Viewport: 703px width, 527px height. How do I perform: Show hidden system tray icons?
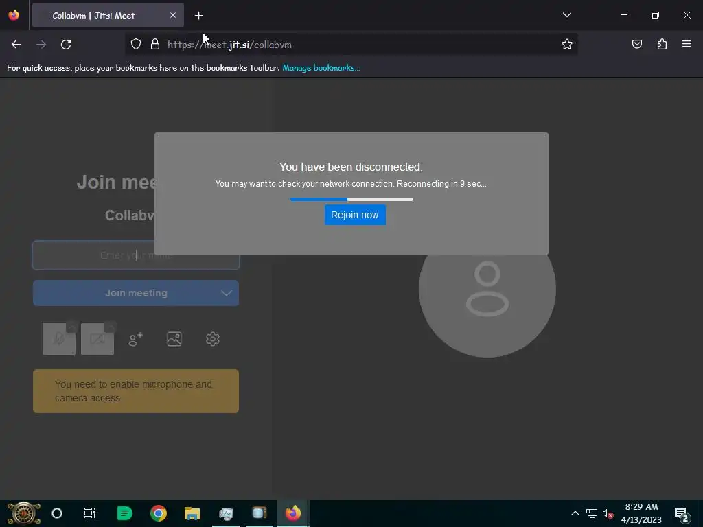click(x=575, y=513)
